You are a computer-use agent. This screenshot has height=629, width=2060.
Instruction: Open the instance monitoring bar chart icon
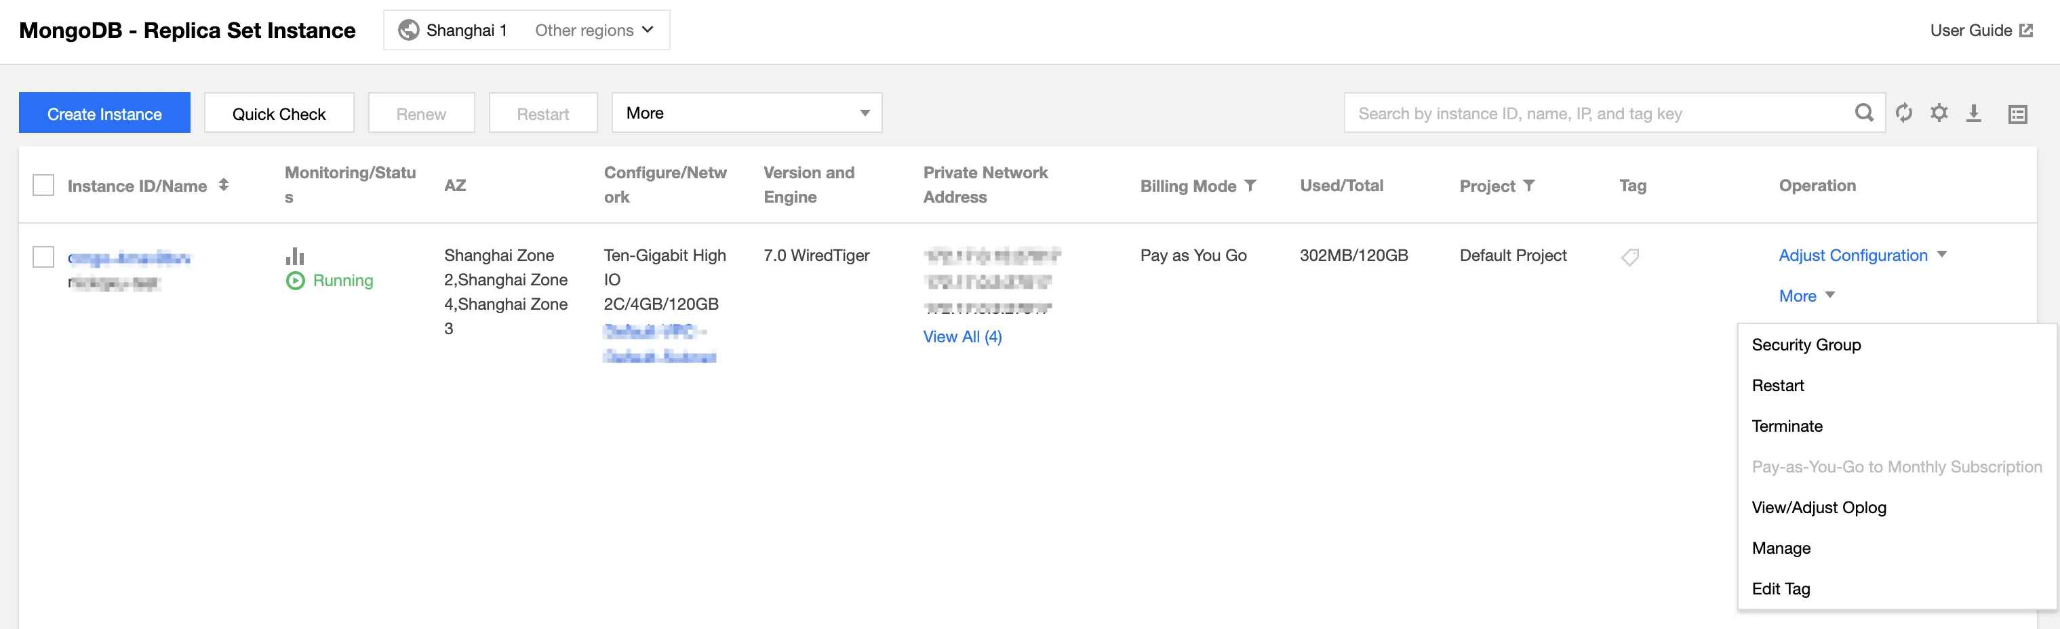tap(295, 257)
